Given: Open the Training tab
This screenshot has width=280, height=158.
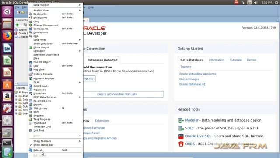Looking at the screenshot, I should coord(185,67).
